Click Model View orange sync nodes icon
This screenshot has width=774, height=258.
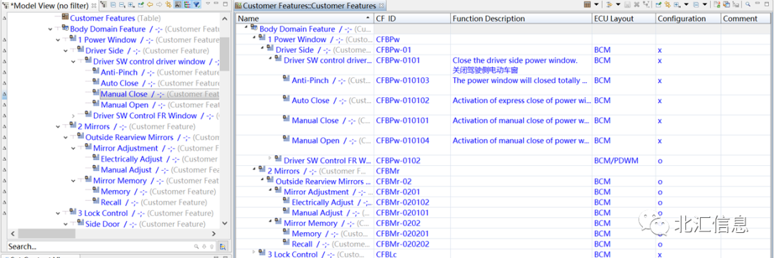pos(168,4)
